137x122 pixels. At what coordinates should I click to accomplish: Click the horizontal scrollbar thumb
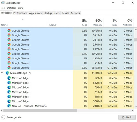pyautogui.click(x=40, y=110)
